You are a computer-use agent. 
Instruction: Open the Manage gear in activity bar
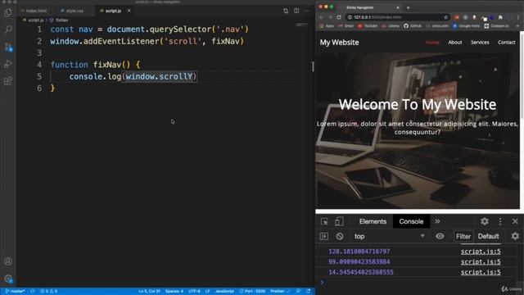8,279
